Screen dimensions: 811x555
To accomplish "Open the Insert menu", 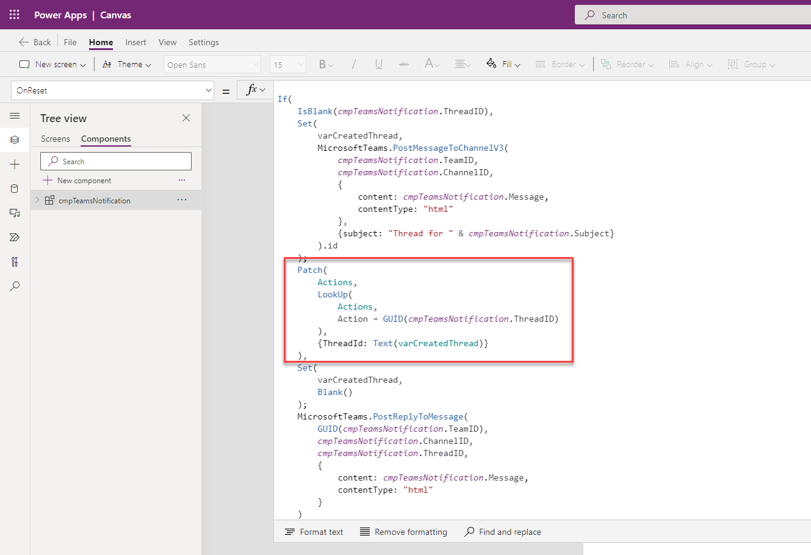I will pyautogui.click(x=135, y=42).
